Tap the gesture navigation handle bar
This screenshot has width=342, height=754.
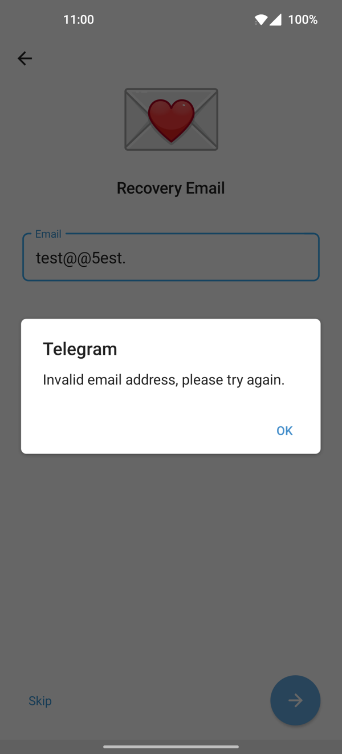tap(171, 746)
